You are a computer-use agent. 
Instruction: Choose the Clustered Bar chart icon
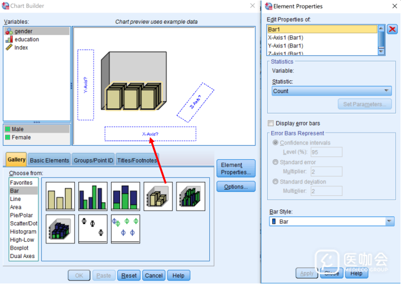click(x=93, y=196)
